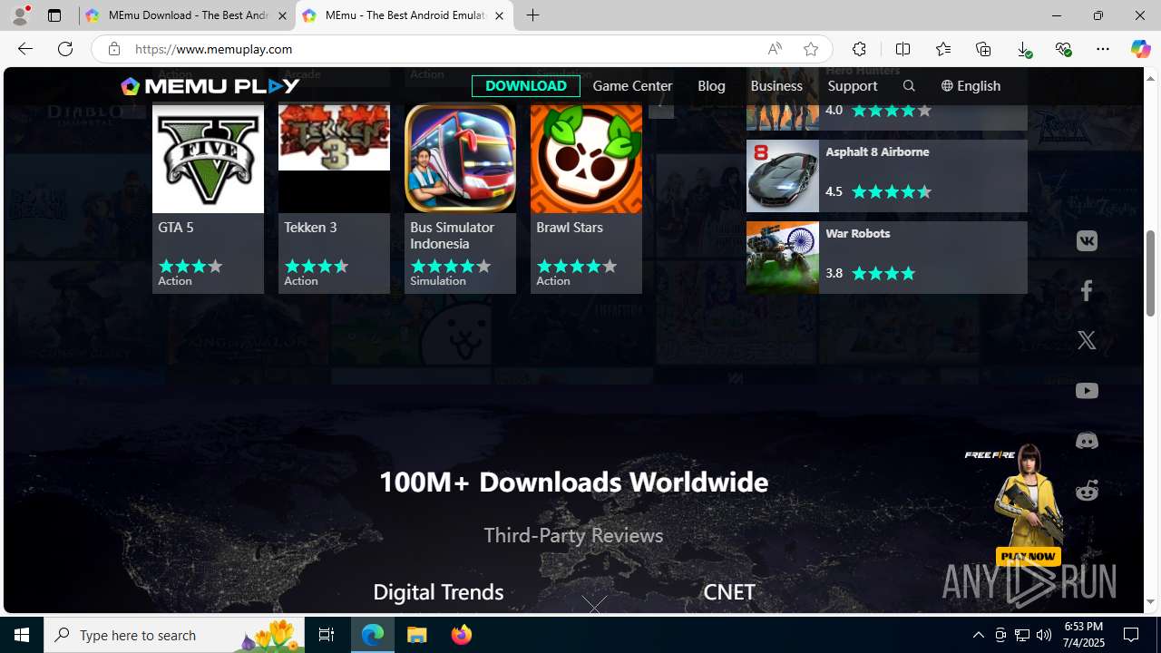The height and width of the screenshot is (653, 1161).
Task: Click the War Robots thumbnail image
Action: coord(783,258)
